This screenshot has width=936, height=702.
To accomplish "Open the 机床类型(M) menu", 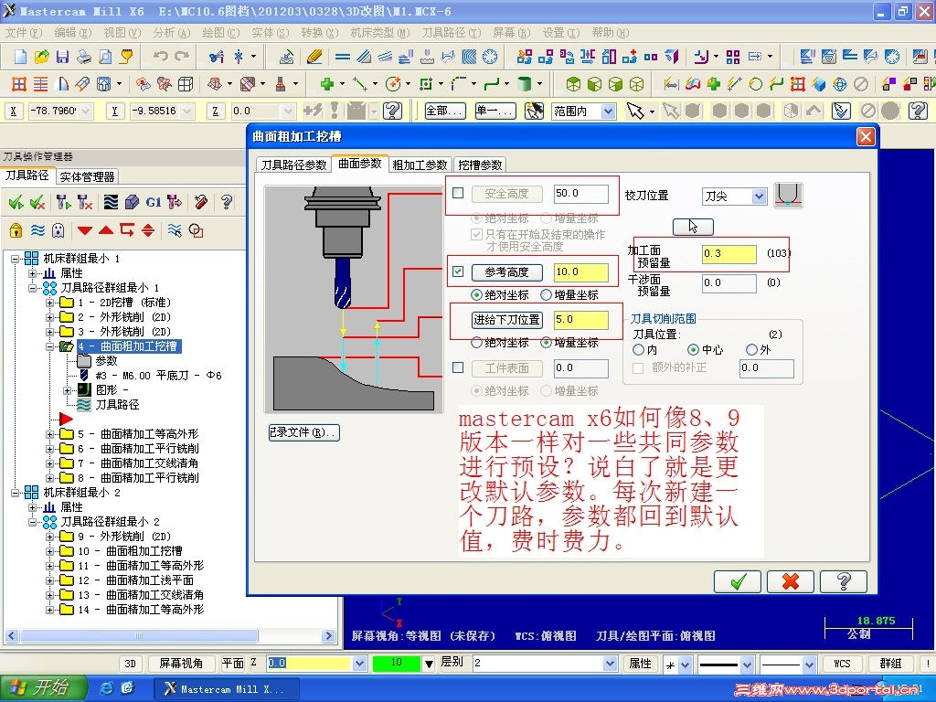I will (380, 33).
